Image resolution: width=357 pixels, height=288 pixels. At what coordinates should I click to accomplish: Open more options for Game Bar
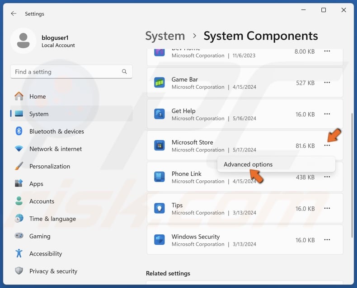327,83
